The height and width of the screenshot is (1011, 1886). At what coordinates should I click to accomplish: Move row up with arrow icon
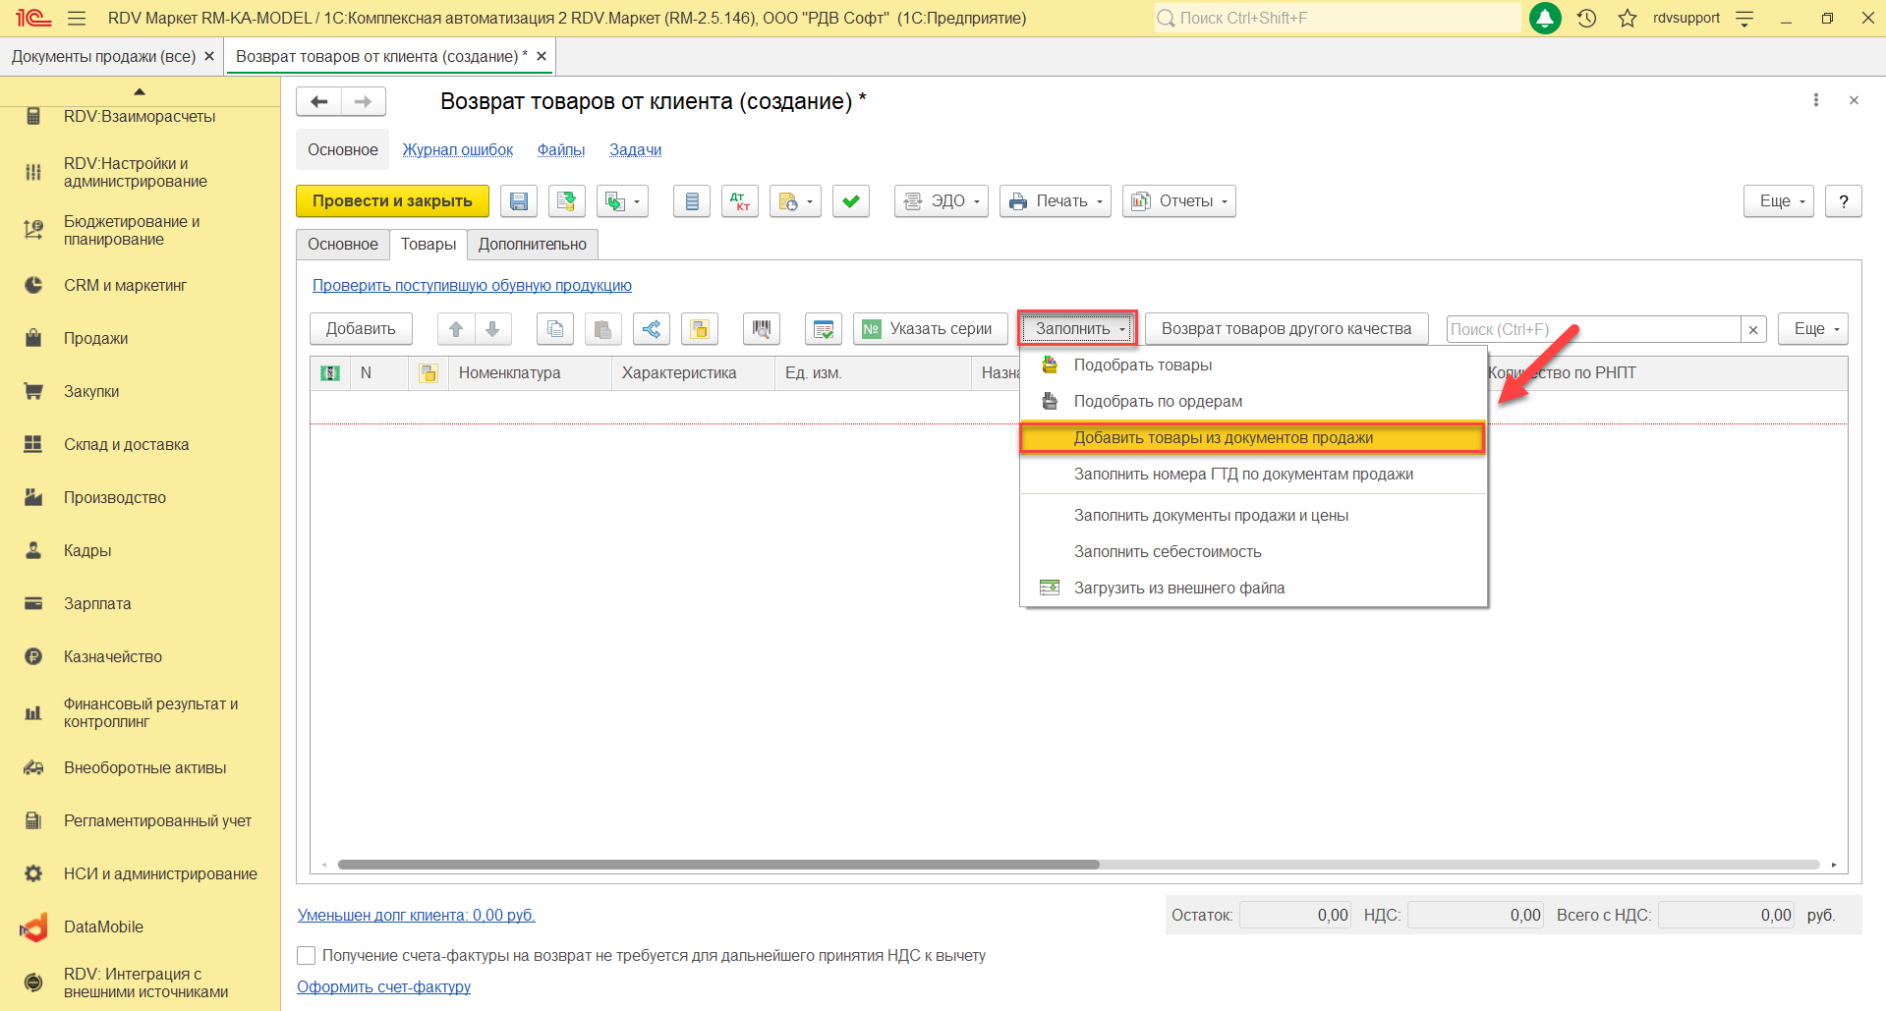(456, 329)
